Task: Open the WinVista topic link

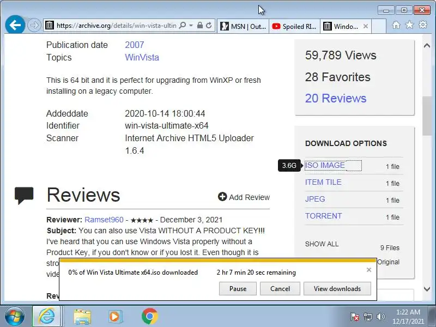Action: 142,57
